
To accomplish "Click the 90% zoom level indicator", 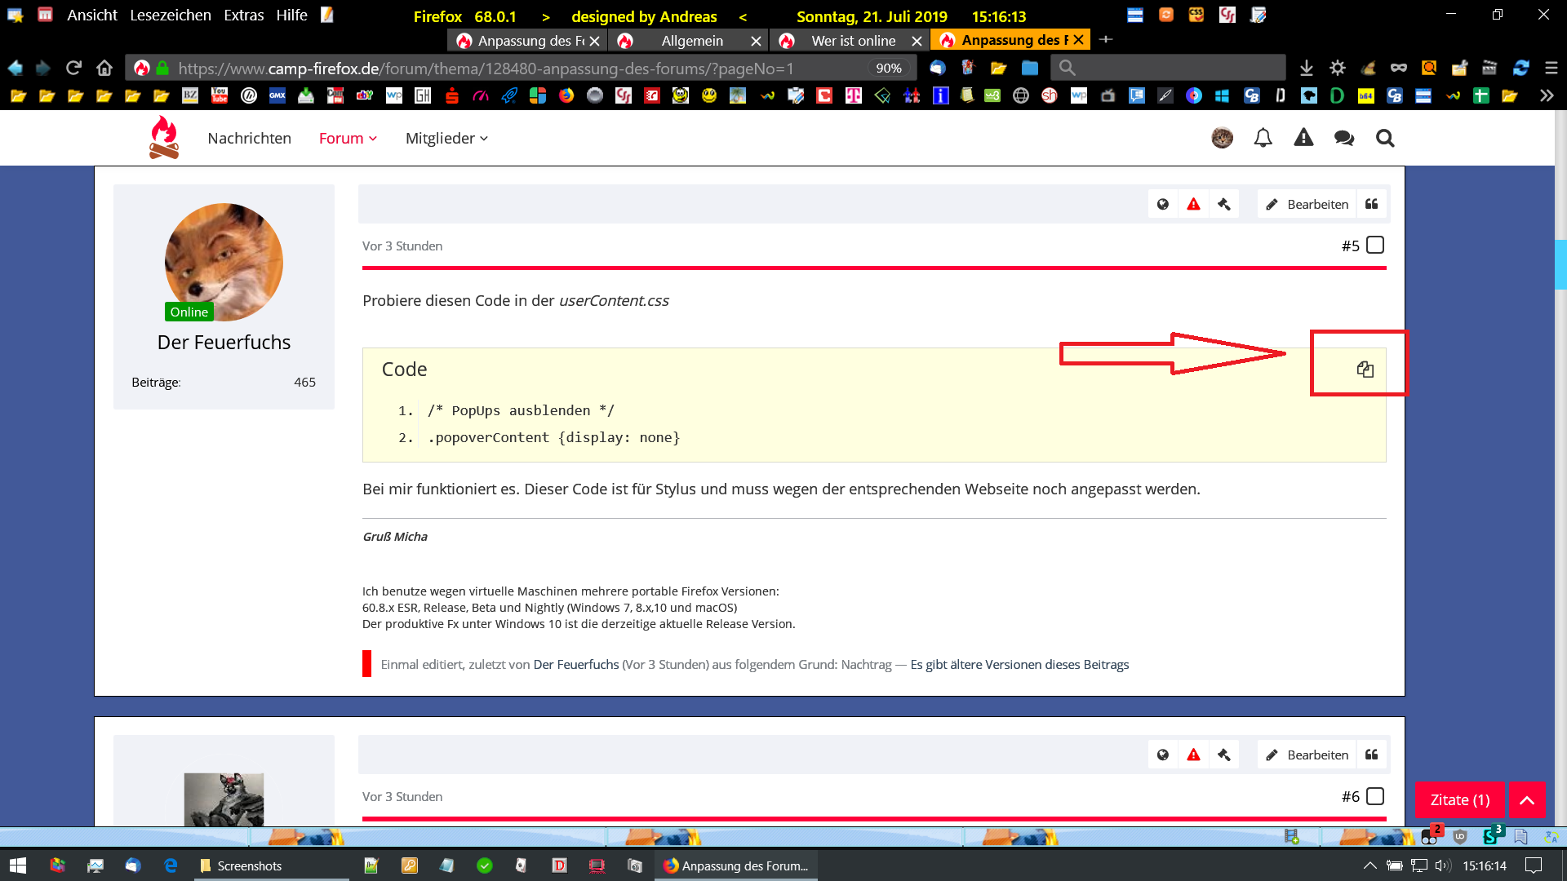I will pyautogui.click(x=888, y=69).
